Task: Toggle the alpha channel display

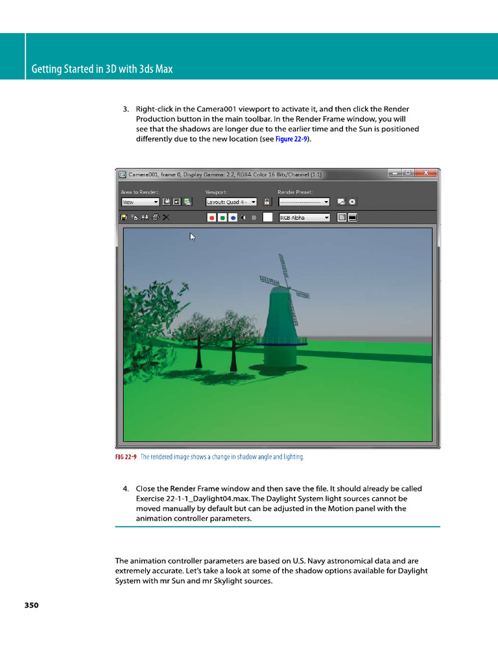Action: pyautogui.click(x=243, y=218)
